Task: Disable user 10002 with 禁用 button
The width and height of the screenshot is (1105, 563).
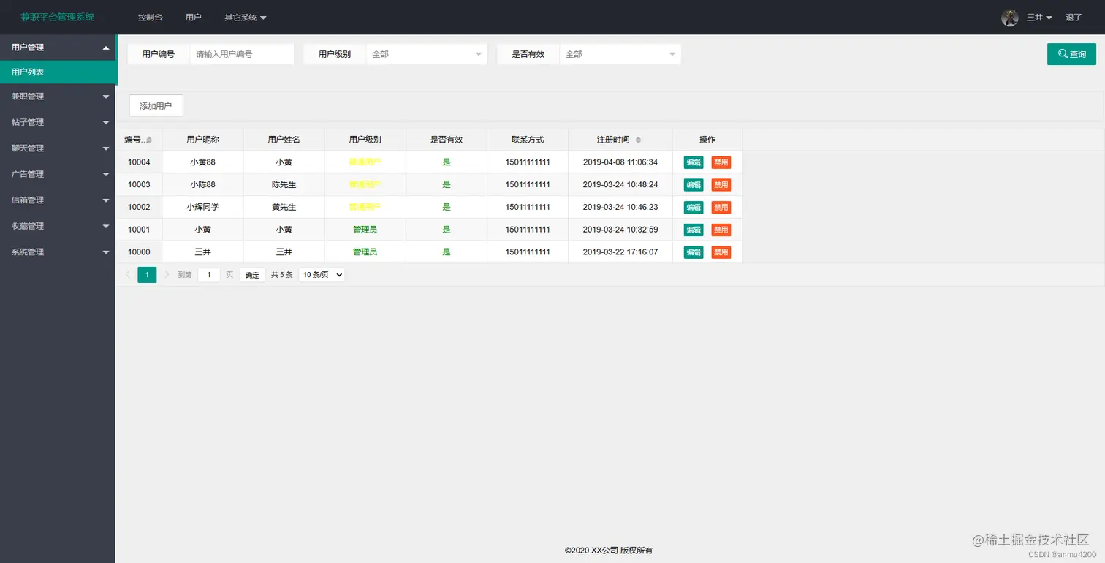Action: 721,208
